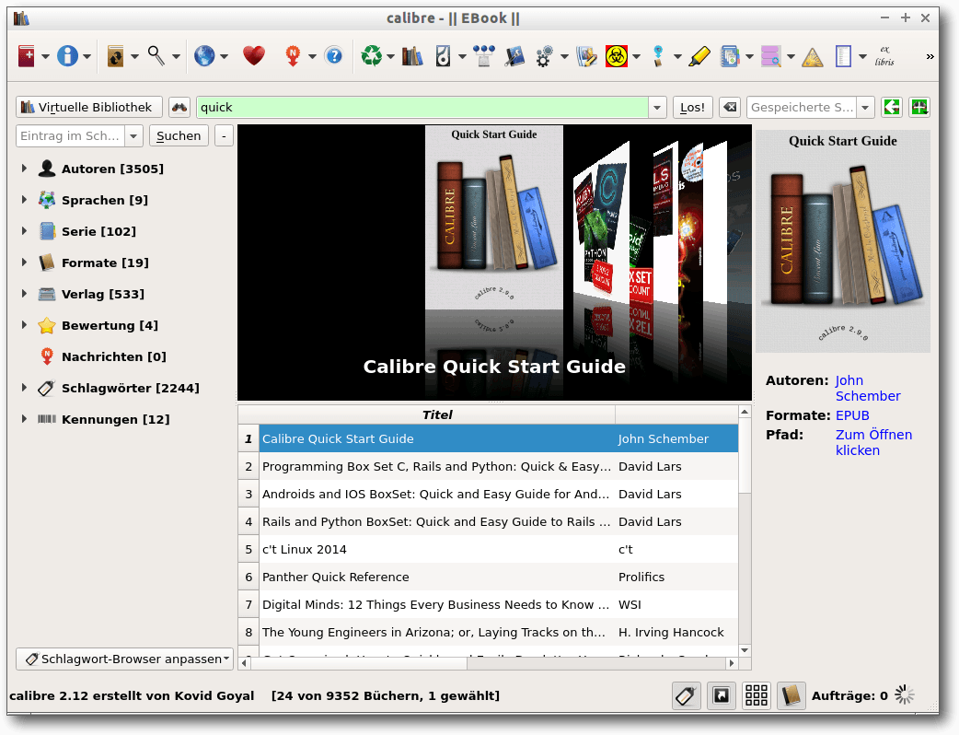
Task: Click the binoculars advanced search icon
Action: pyautogui.click(x=179, y=107)
